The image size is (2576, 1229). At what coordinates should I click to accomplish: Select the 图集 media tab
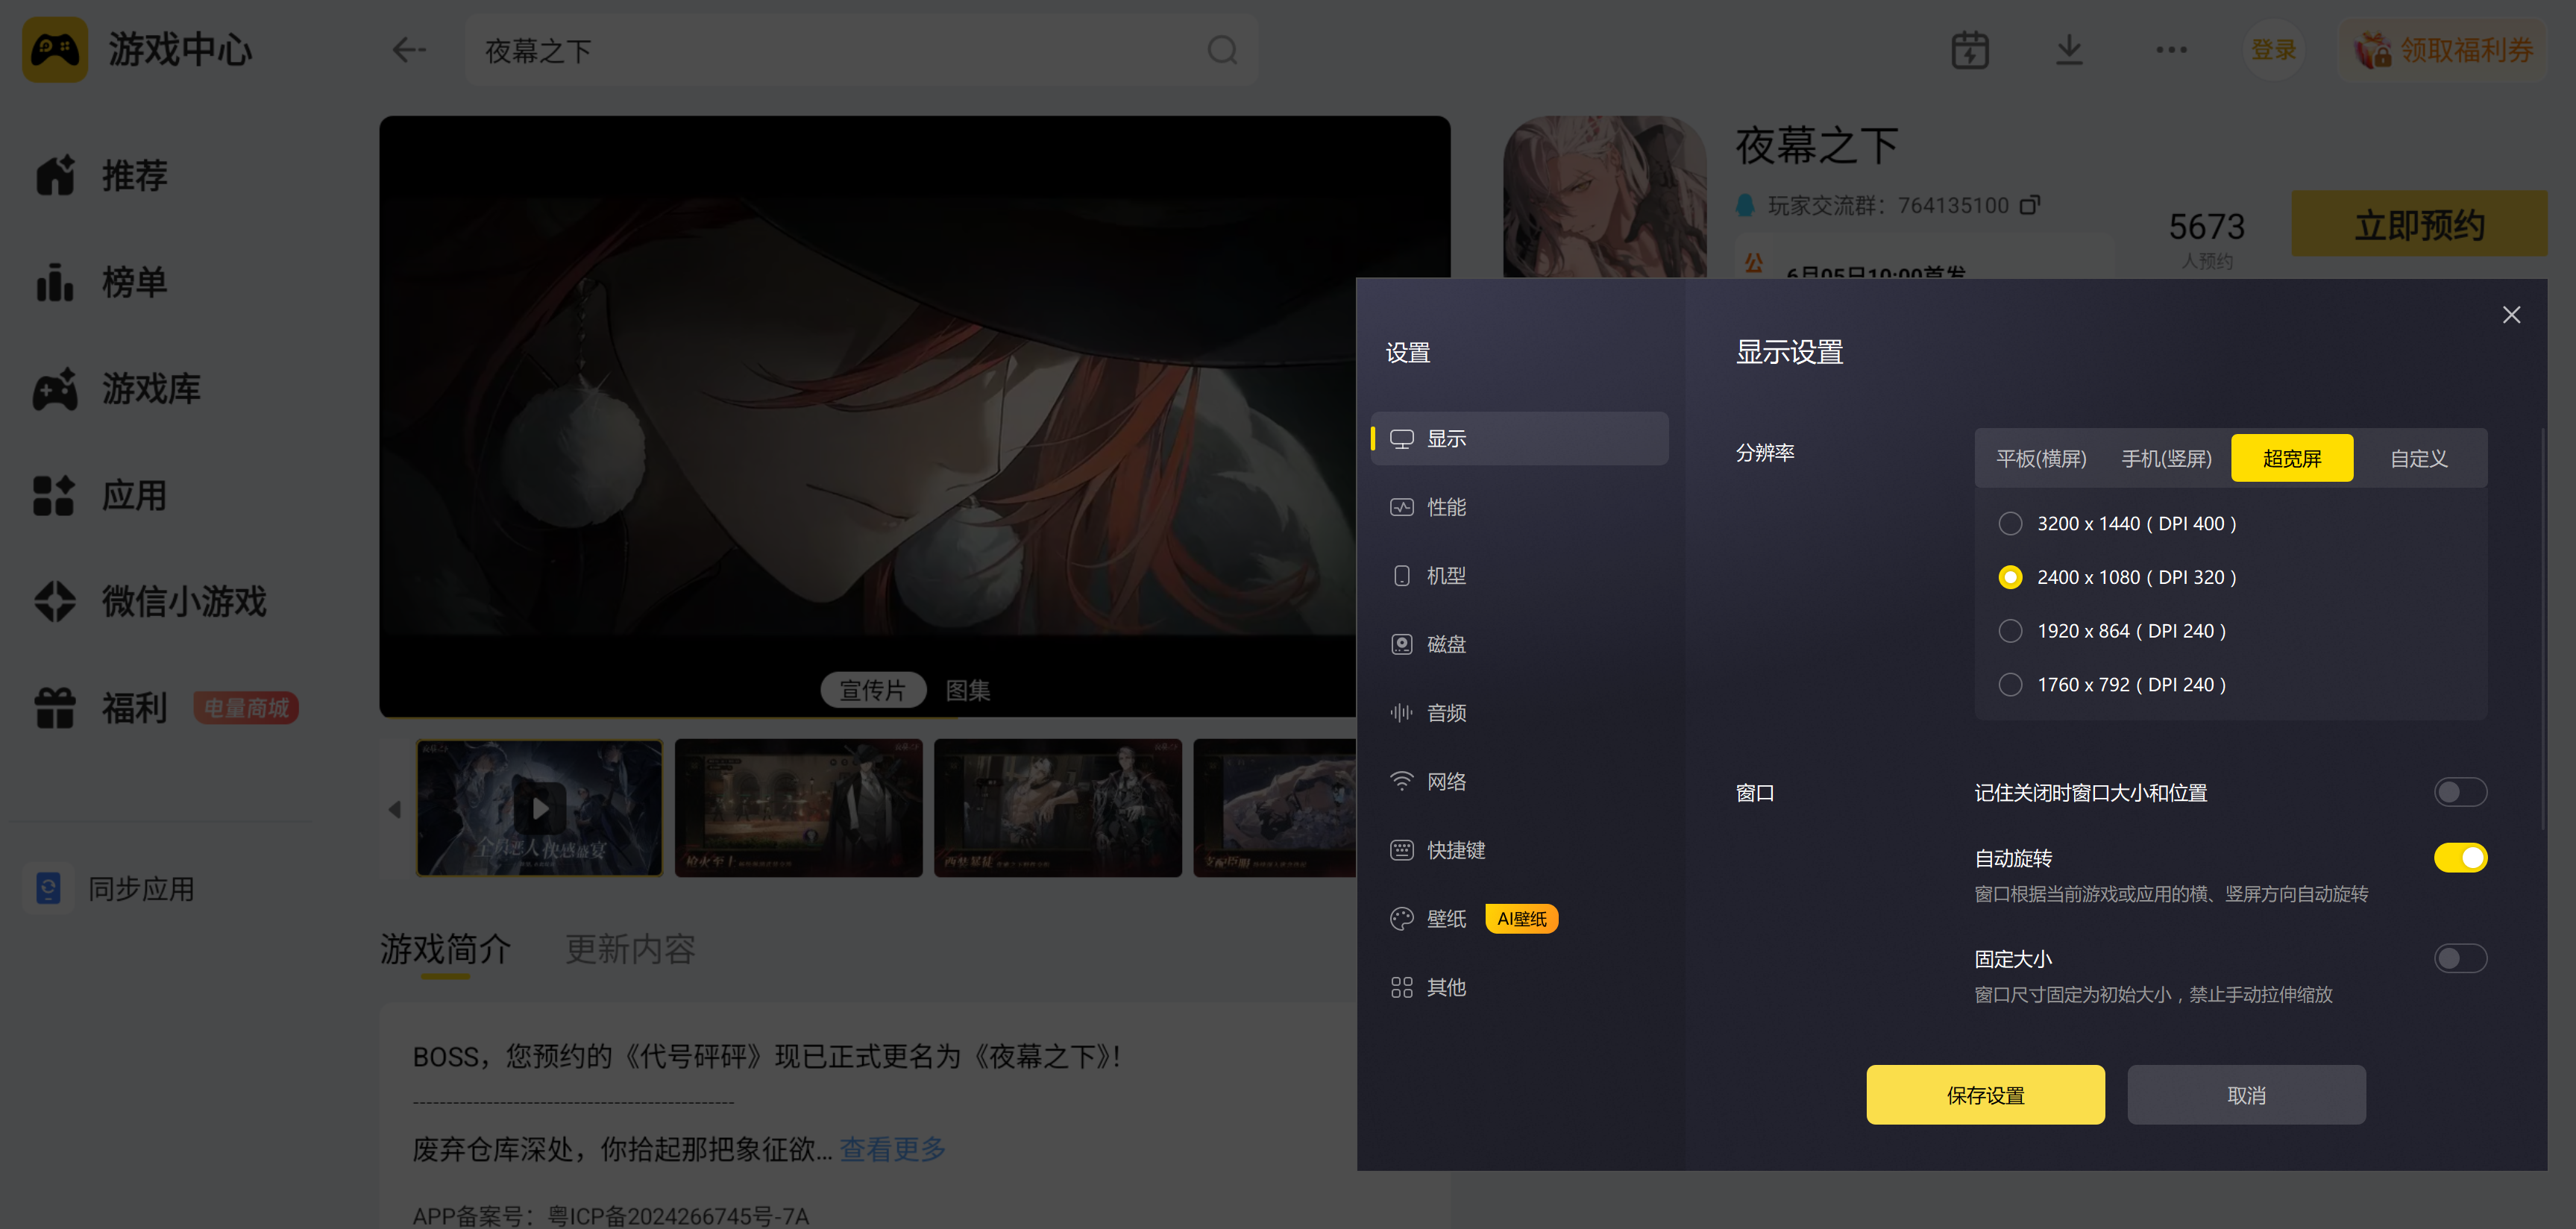point(968,690)
